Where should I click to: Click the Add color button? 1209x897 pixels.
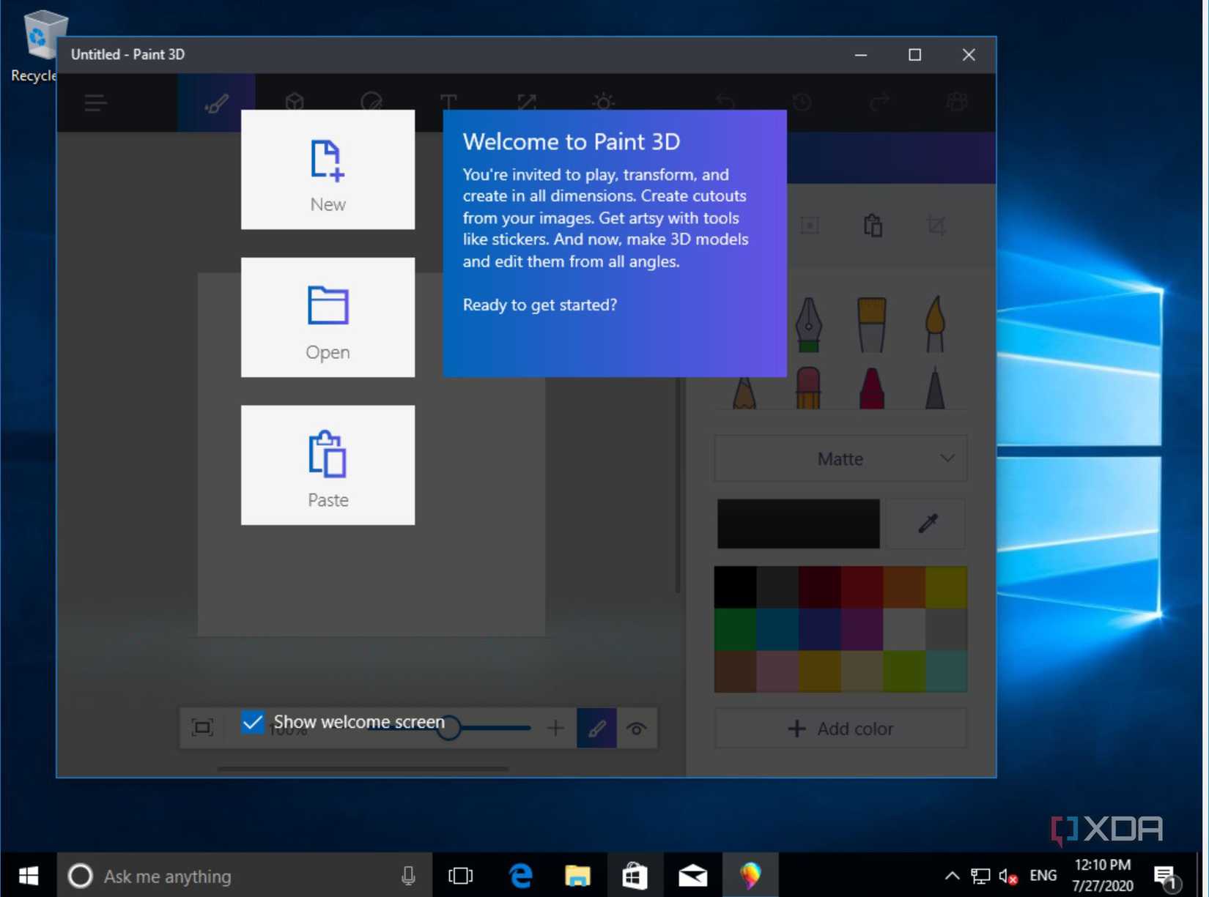click(x=840, y=729)
